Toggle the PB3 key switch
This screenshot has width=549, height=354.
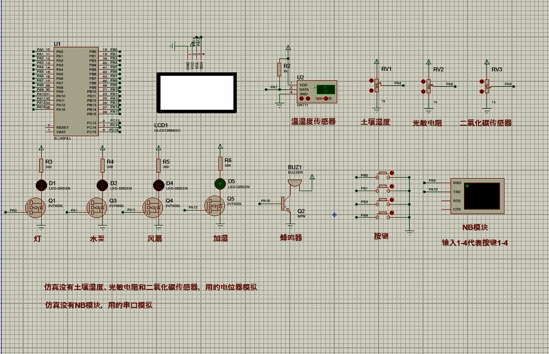pyautogui.click(x=383, y=199)
